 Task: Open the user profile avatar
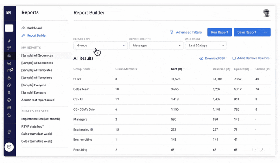[266, 13]
